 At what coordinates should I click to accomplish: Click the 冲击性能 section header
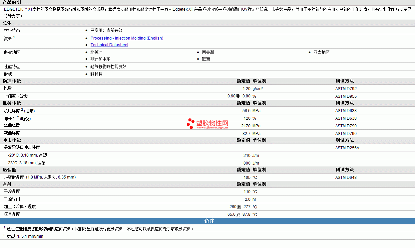[12, 140]
